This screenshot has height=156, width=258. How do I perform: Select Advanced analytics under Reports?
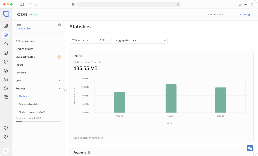click(29, 104)
